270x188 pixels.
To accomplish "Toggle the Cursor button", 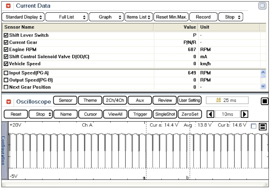I will click(x=90, y=114).
